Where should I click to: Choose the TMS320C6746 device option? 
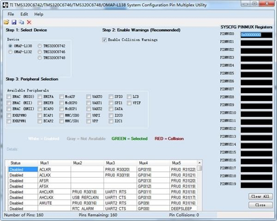[39, 52]
